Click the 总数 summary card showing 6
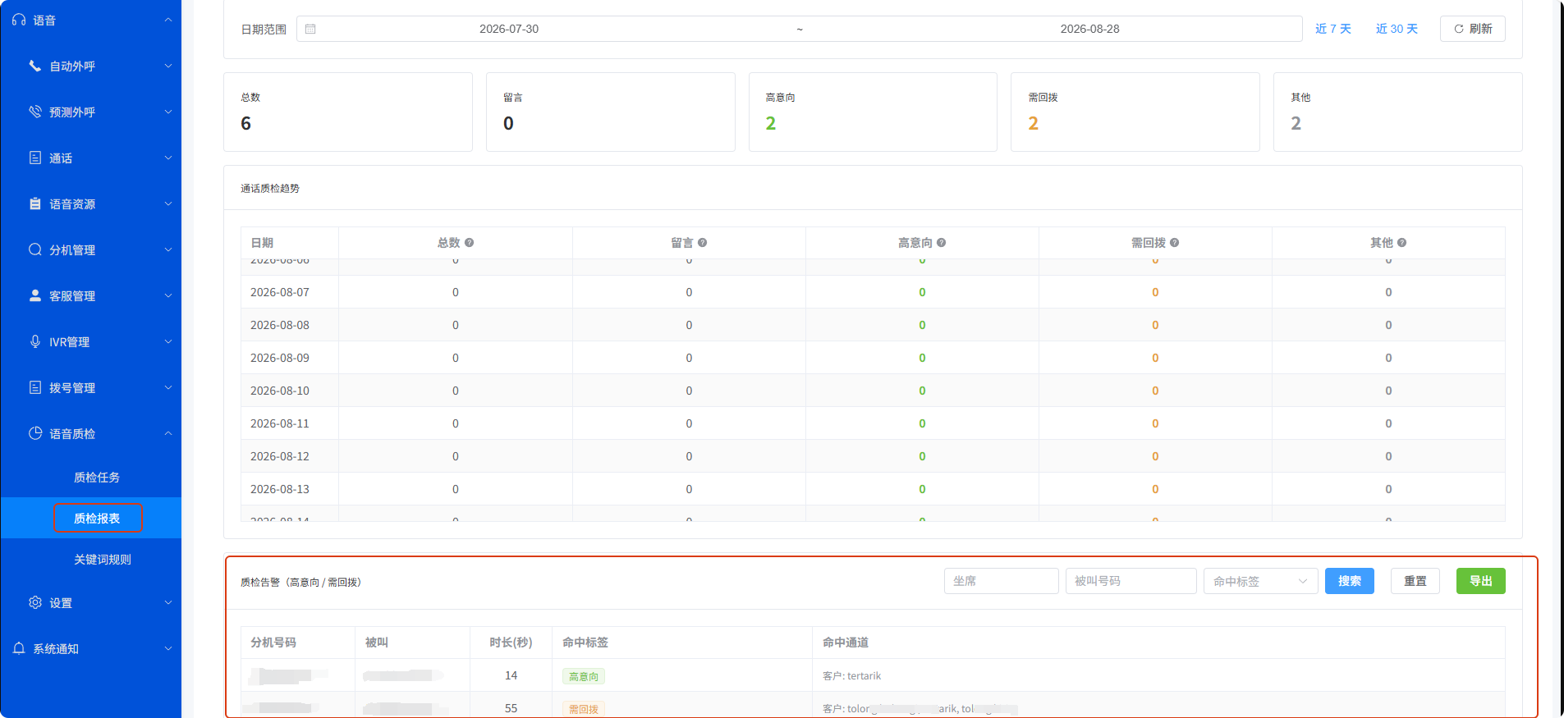This screenshot has width=1564, height=718. (348, 112)
